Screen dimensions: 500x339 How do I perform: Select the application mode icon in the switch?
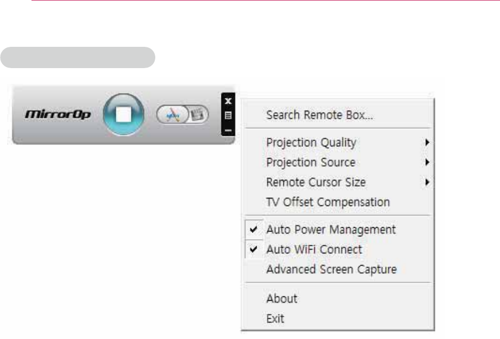tap(172, 114)
